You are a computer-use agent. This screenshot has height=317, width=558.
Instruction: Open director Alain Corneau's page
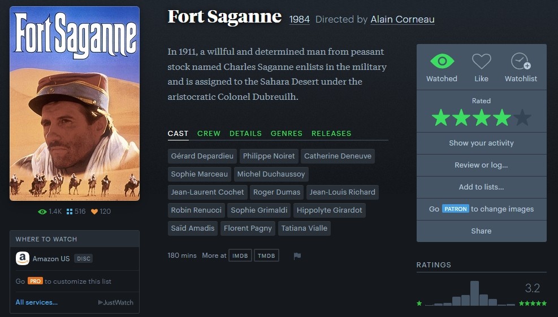pos(403,19)
